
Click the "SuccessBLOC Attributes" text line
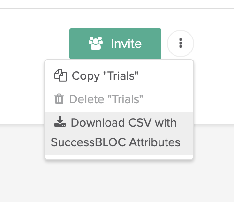(115, 142)
